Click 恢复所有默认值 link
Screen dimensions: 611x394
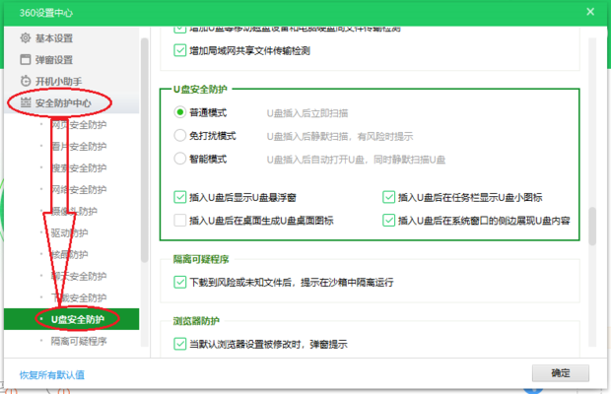tap(52, 374)
